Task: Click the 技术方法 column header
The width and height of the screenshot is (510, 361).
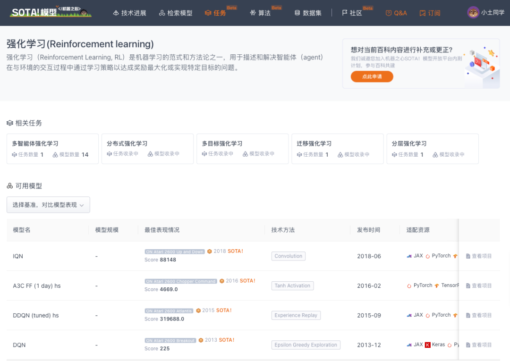Action: tap(283, 230)
